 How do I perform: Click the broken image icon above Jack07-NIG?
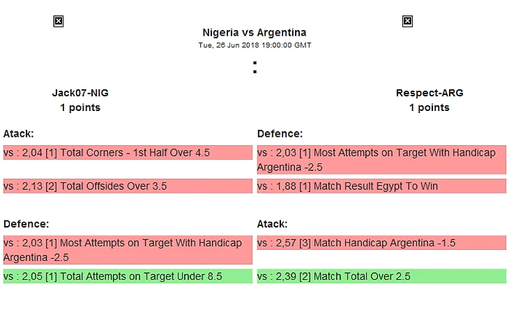click(59, 22)
